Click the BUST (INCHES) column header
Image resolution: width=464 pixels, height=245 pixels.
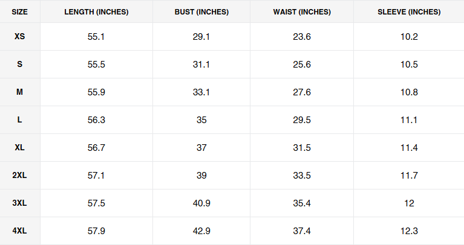(201, 12)
